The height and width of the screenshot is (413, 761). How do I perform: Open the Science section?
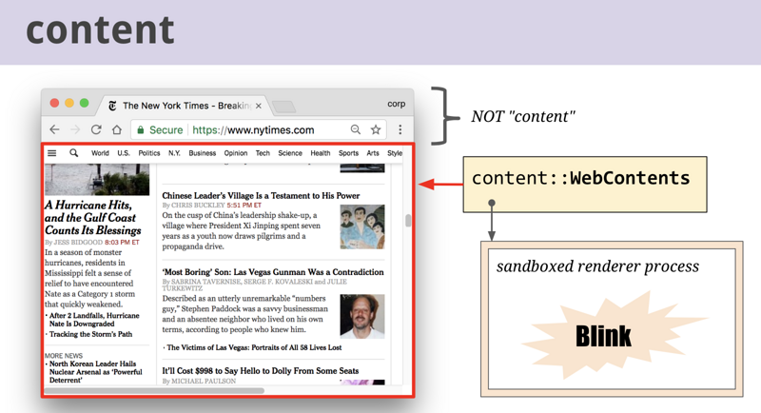pyautogui.click(x=290, y=153)
